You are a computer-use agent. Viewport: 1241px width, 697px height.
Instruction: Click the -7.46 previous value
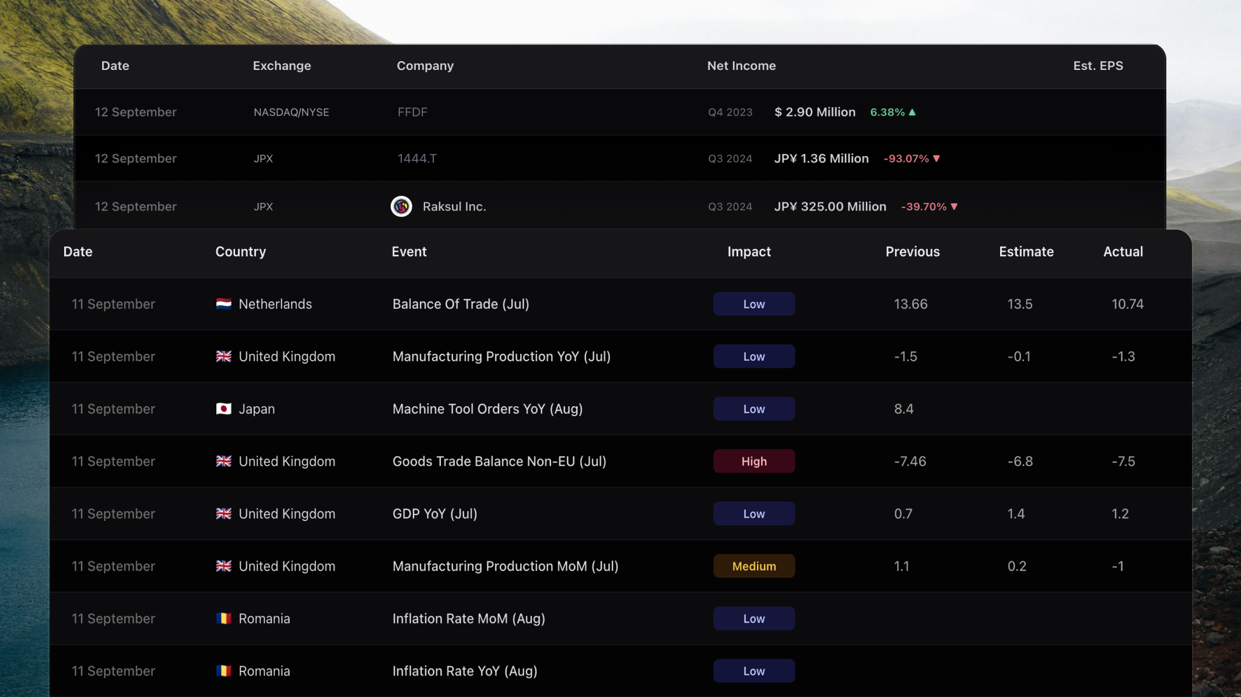click(x=910, y=461)
